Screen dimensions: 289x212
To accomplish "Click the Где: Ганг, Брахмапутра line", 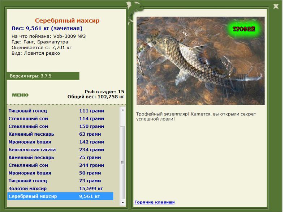I will [x=40, y=42].
